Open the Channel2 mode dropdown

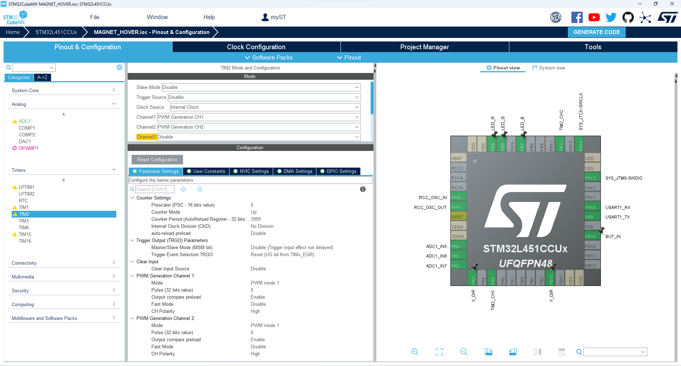(x=259, y=127)
